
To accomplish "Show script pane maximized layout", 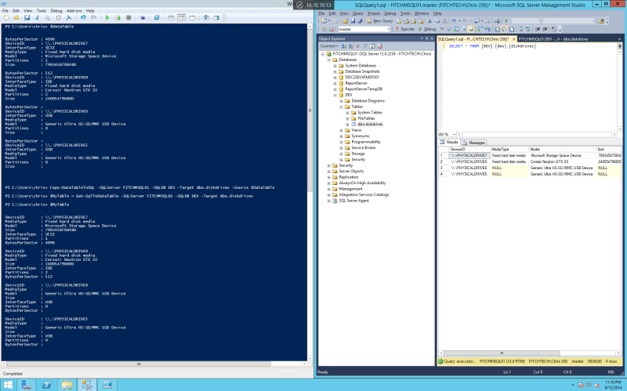I will click(192, 18).
